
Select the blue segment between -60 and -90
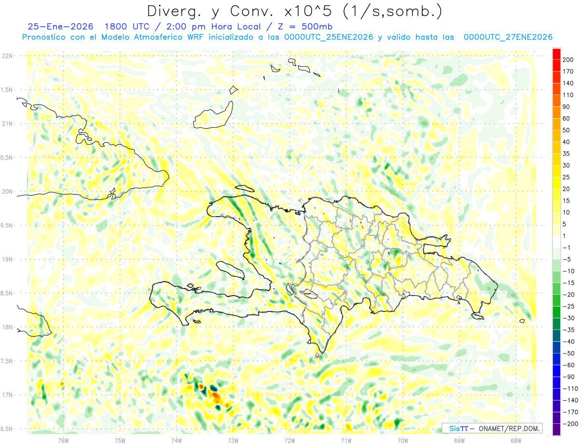pyautogui.click(x=556, y=371)
